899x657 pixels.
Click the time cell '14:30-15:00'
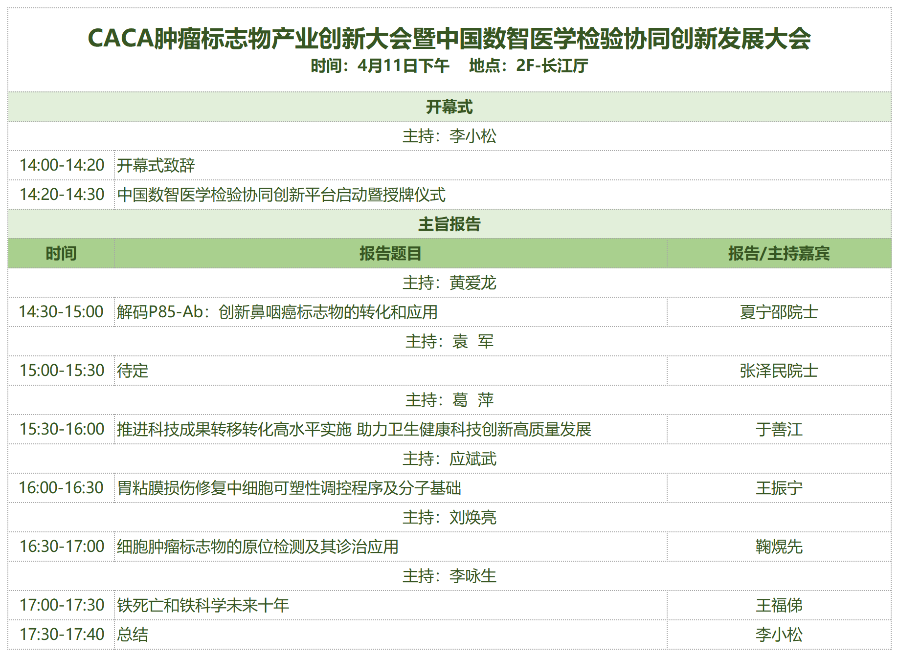point(61,312)
